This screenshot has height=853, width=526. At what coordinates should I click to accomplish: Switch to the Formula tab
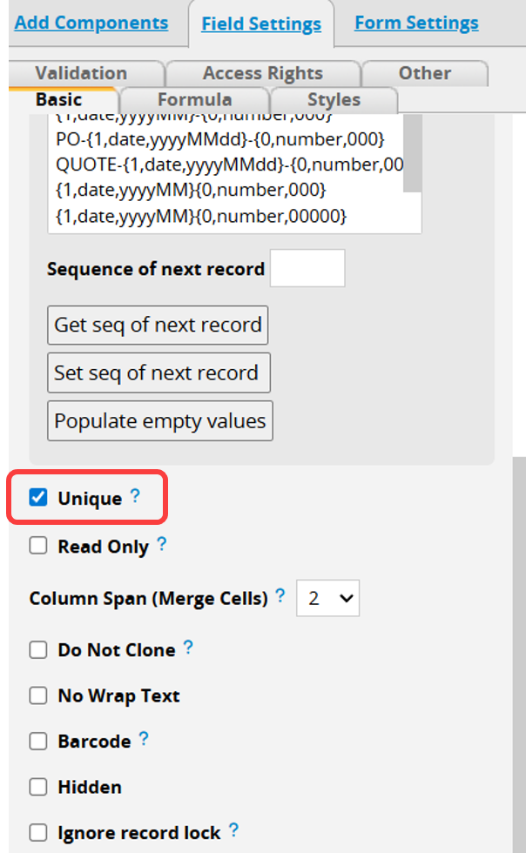click(x=195, y=100)
